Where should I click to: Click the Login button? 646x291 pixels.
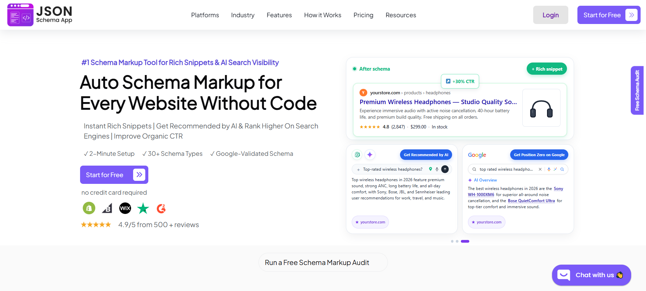click(550, 15)
